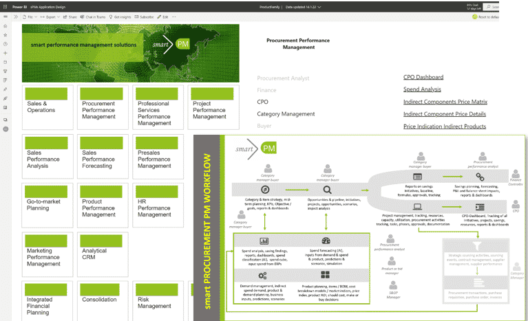Open Deployment pipelines rocket icon in sidebar

6,98
